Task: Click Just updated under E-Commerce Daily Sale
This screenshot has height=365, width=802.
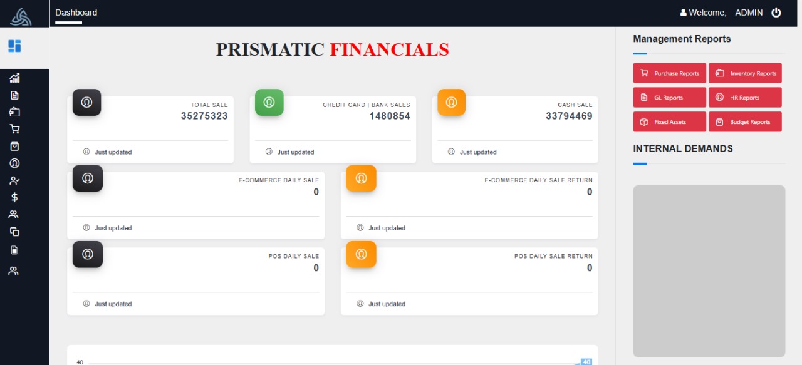Action: coord(113,229)
